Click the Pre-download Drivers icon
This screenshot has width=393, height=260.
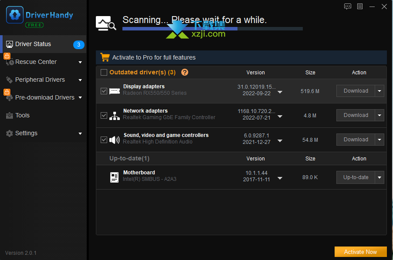point(10,98)
